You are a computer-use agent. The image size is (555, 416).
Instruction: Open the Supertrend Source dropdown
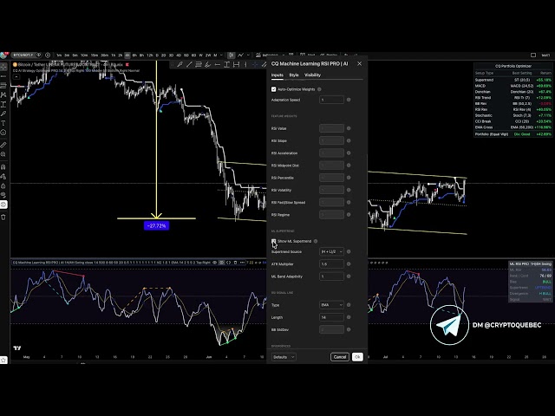331,251
